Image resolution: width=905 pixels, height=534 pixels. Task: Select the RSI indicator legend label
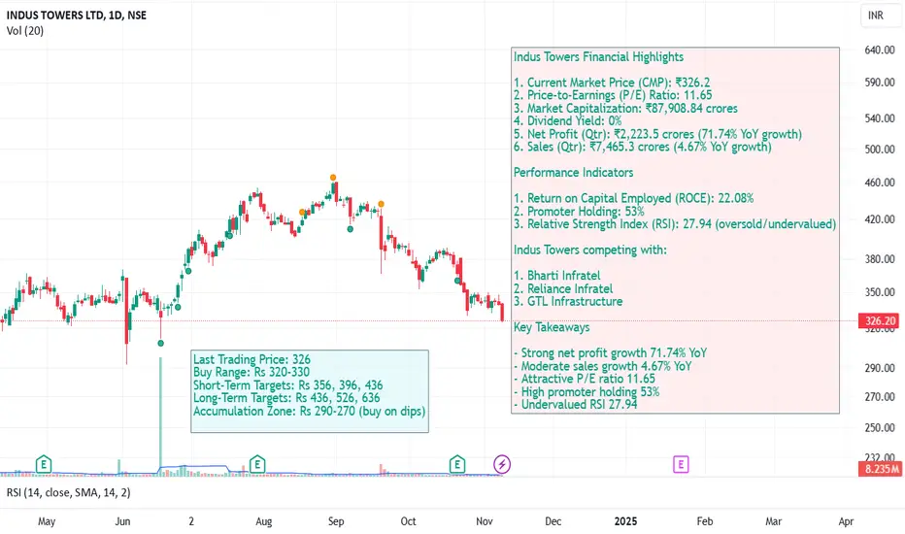69,492
